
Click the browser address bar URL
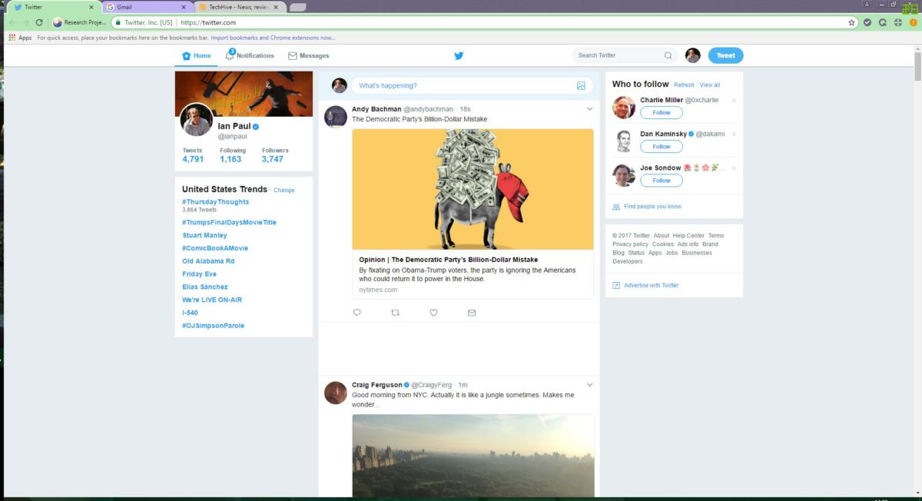(x=208, y=22)
